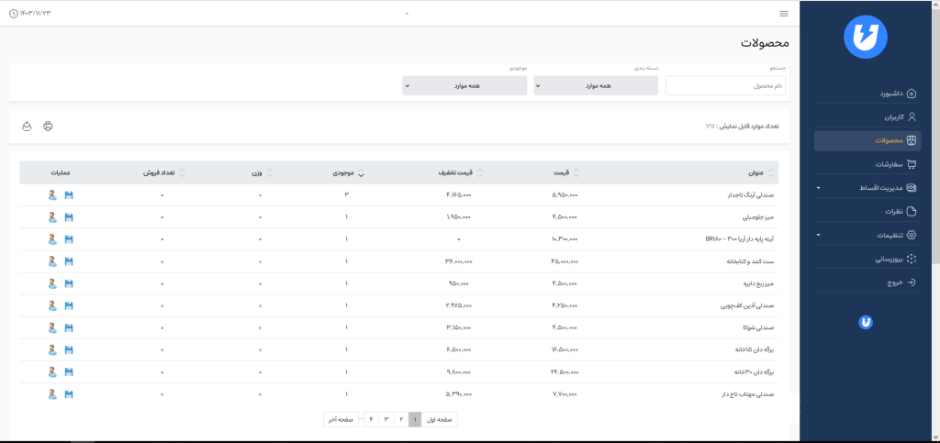
Task: Go to page 2 in pagination
Action: 400,419
